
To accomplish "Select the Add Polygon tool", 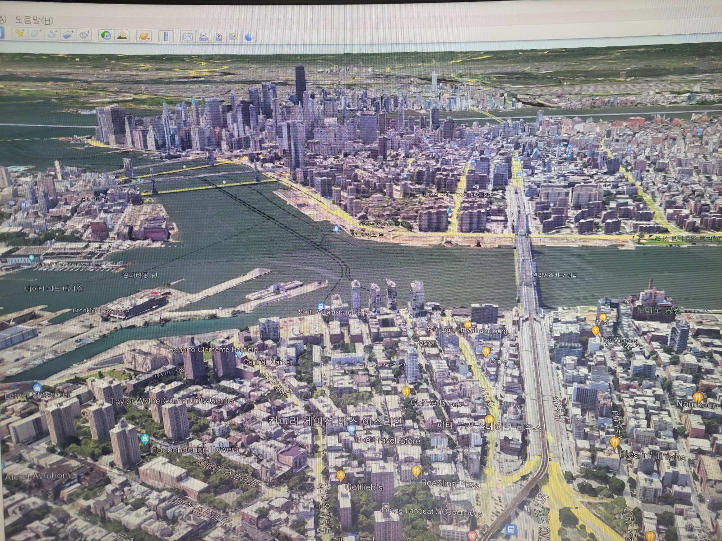I will point(36,33).
